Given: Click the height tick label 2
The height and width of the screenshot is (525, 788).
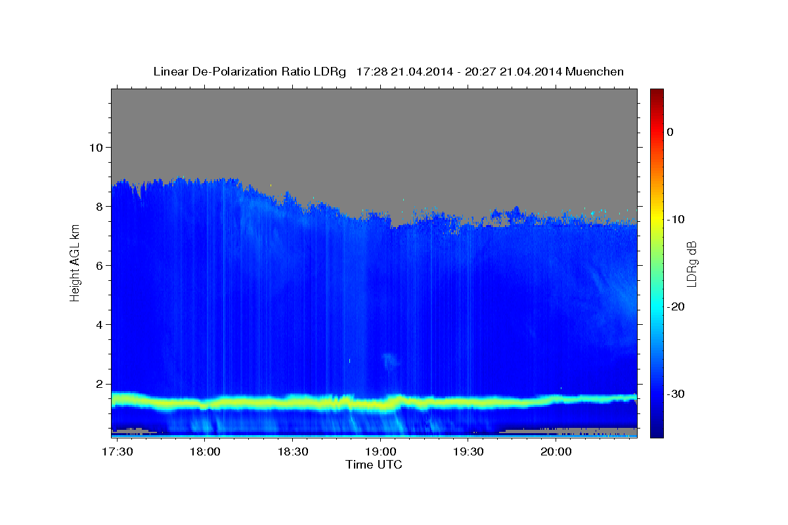Looking at the screenshot, I should pos(98,384).
